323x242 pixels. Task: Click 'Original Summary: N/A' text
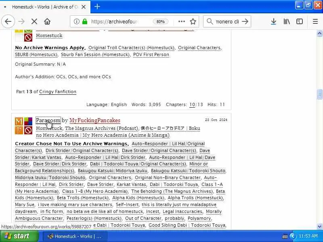point(40,65)
